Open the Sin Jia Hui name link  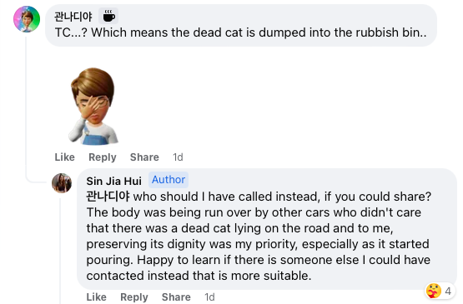point(114,181)
